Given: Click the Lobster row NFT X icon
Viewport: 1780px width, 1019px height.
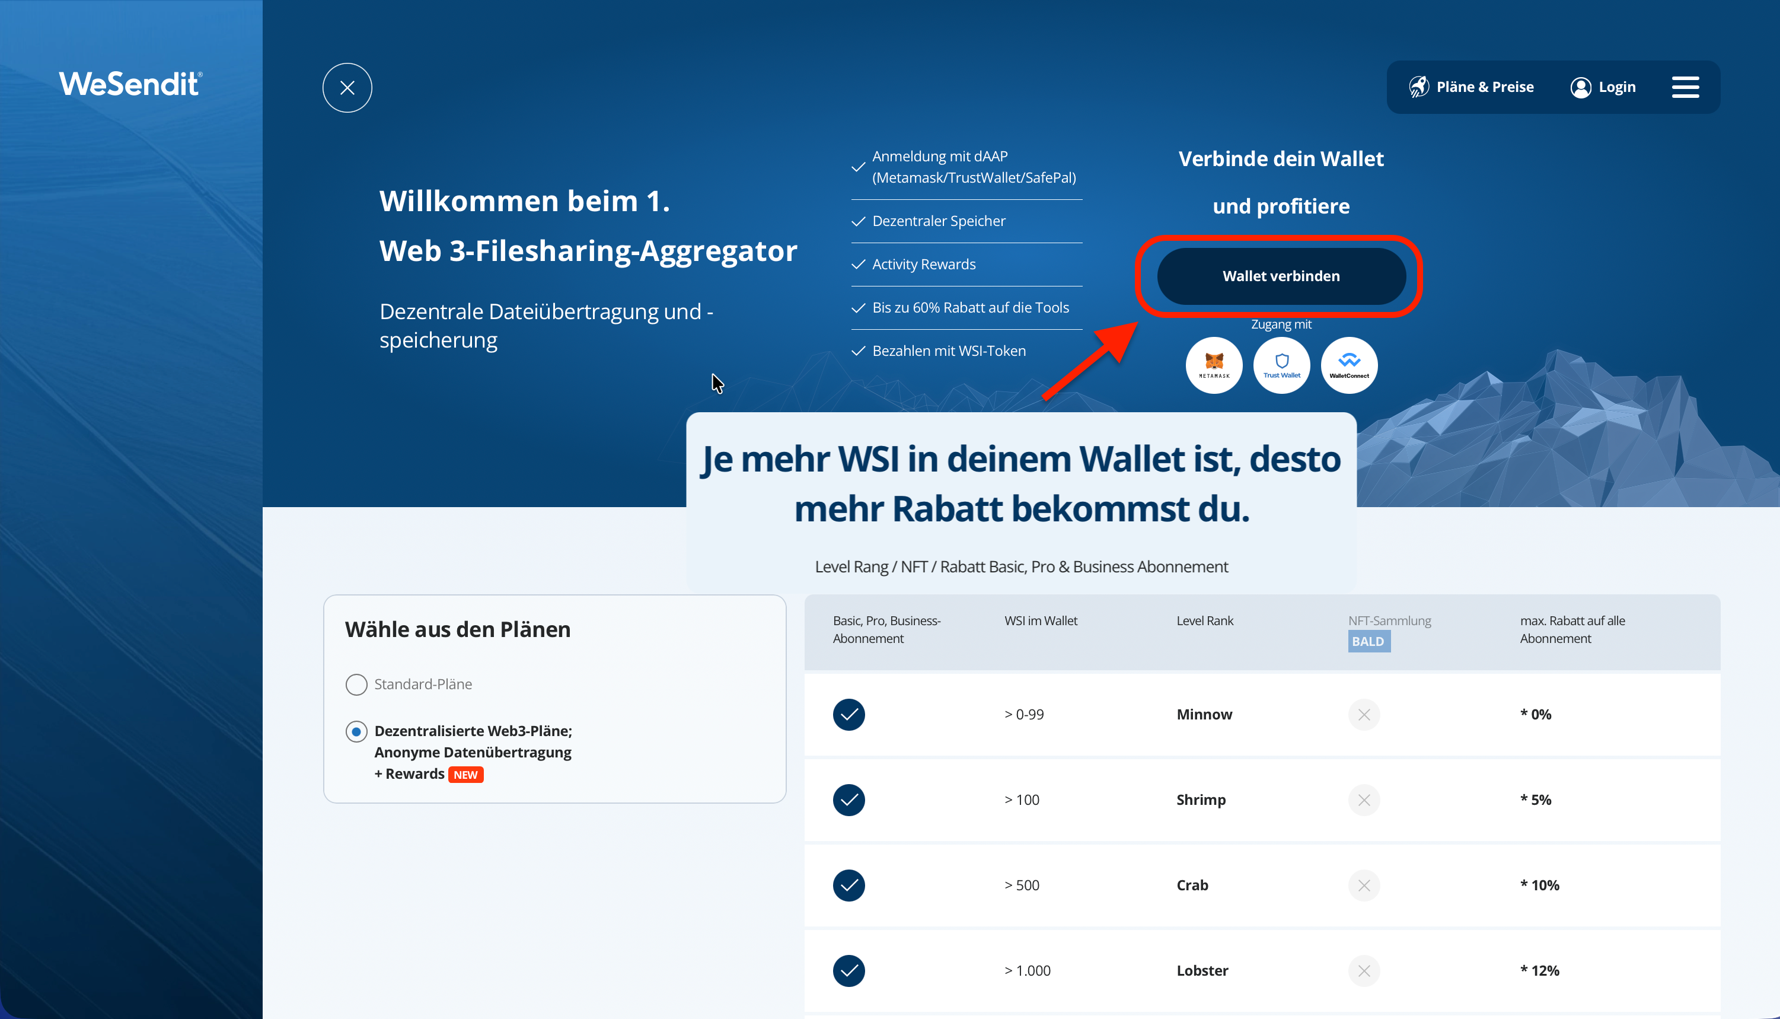Looking at the screenshot, I should tap(1363, 971).
